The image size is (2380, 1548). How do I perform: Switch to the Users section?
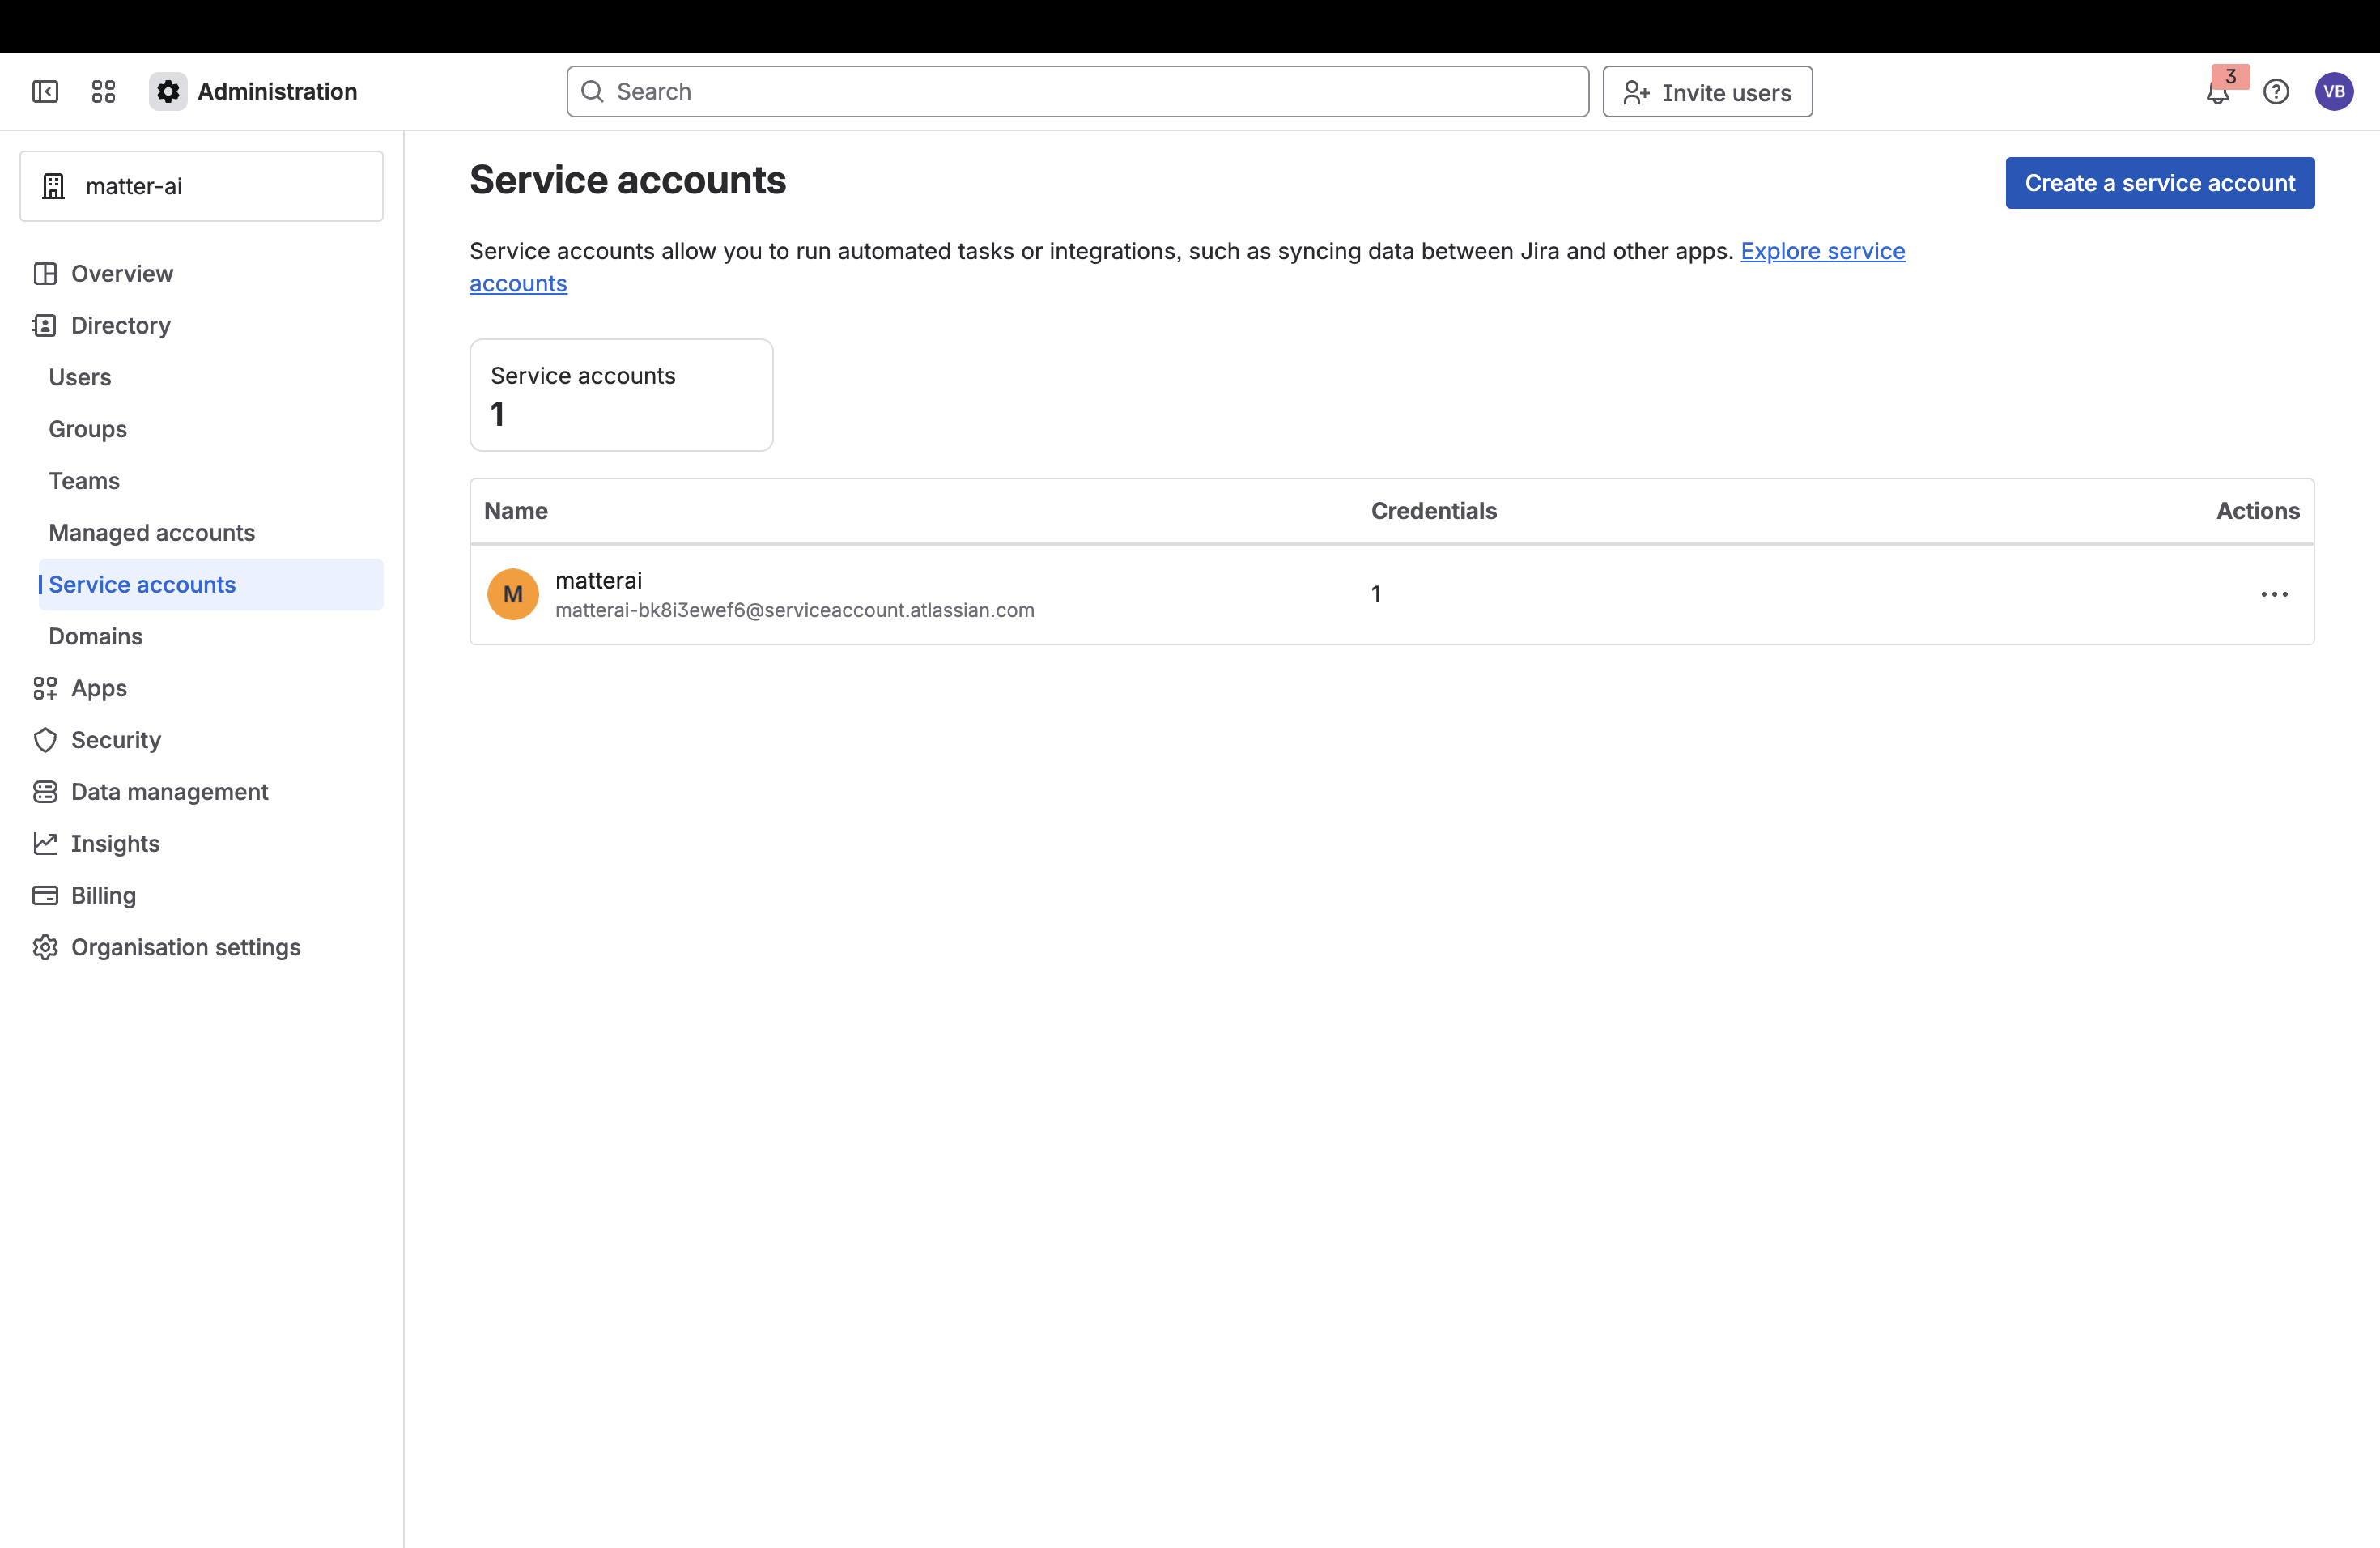click(79, 377)
